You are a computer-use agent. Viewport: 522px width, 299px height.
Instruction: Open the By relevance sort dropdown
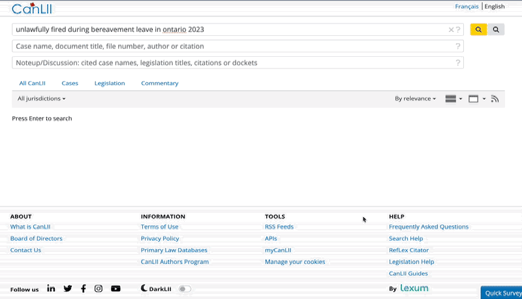(416, 99)
